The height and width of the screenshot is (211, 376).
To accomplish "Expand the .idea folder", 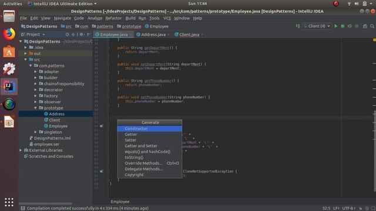I will click(25, 47).
